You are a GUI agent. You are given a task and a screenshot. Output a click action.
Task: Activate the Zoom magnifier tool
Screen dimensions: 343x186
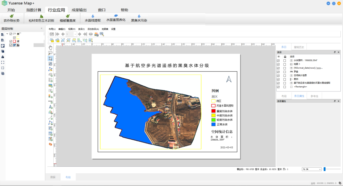pos(50,53)
